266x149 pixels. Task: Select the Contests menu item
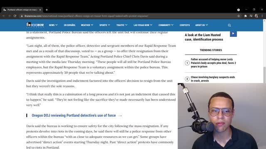click(185, 25)
